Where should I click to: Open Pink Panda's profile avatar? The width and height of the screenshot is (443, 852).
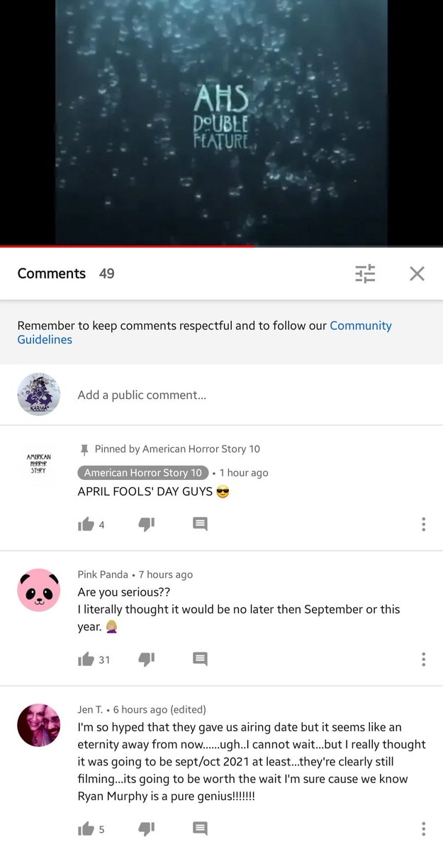click(38, 590)
